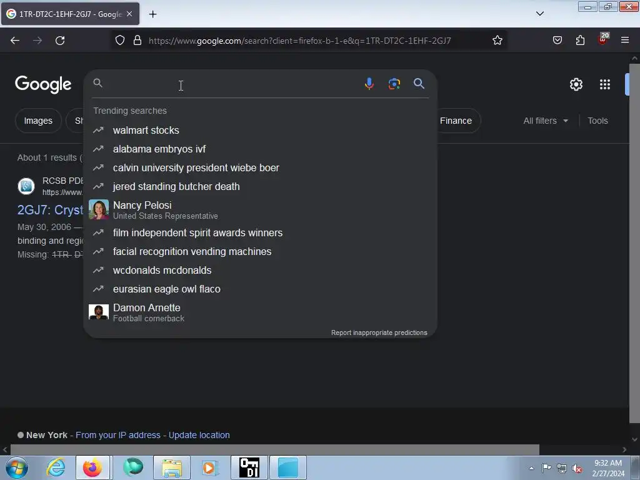Switch to the 1TR-DT2C-1EHF-2GJ7 browser tab
Viewport: 640px width, 480px height.
pos(70,14)
